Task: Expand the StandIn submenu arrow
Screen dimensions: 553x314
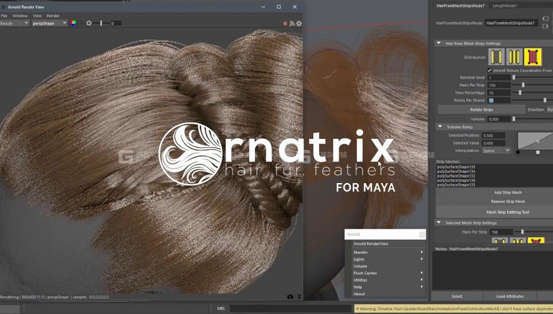Action: click(x=422, y=253)
